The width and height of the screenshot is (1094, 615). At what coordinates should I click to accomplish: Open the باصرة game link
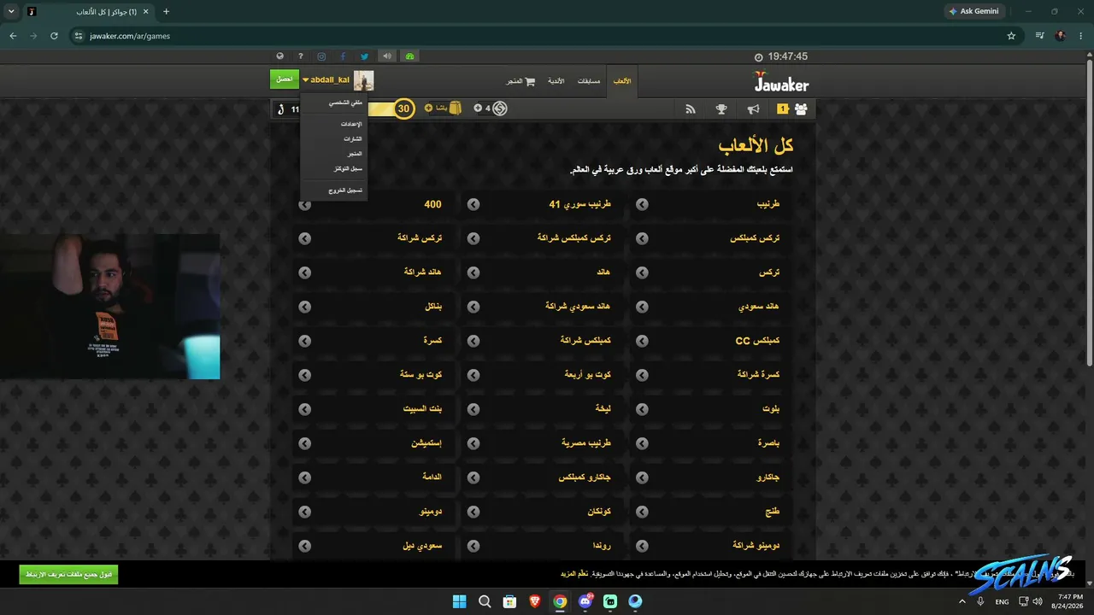tap(768, 443)
